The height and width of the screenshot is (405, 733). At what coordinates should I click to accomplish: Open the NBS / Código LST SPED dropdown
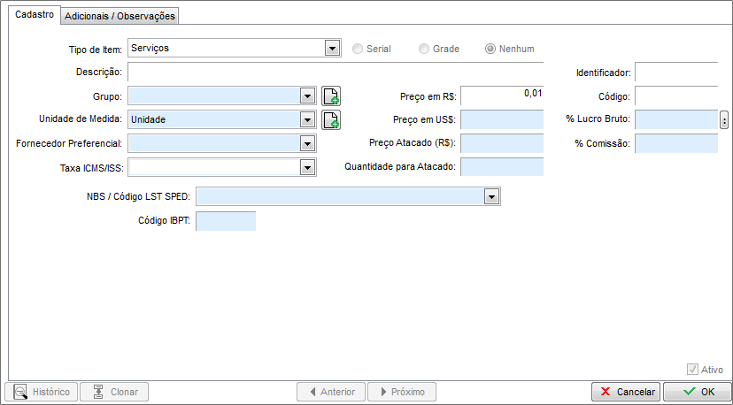(x=493, y=196)
